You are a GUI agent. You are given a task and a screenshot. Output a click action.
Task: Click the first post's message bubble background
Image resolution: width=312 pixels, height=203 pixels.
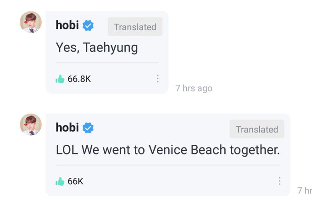pyautogui.click(x=107, y=52)
